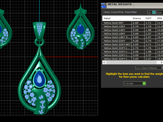Select the Yellow Gold:22KY row
This screenshot has width=163, height=122.
click(x=132, y=41)
